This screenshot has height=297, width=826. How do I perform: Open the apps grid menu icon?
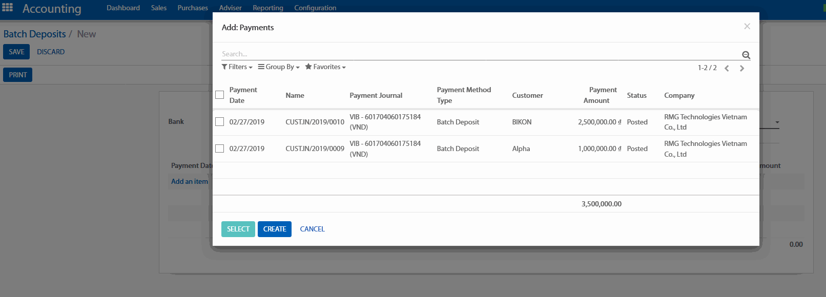(8, 8)
